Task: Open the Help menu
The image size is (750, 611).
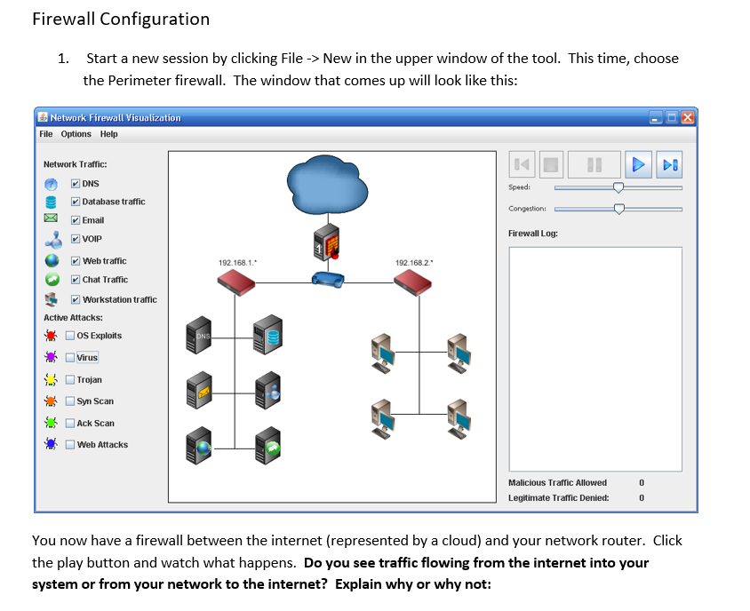Action: pyautogui.click(x=108, y=134)
